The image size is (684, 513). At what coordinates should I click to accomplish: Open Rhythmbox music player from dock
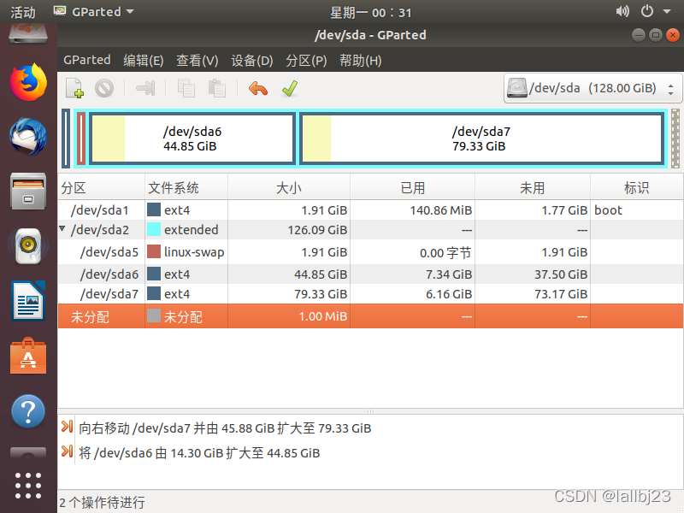point(28,246)
